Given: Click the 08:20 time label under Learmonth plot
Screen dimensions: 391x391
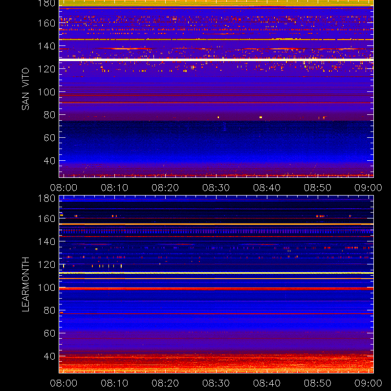Looking at the screenshot, I should tap(165, 383).
